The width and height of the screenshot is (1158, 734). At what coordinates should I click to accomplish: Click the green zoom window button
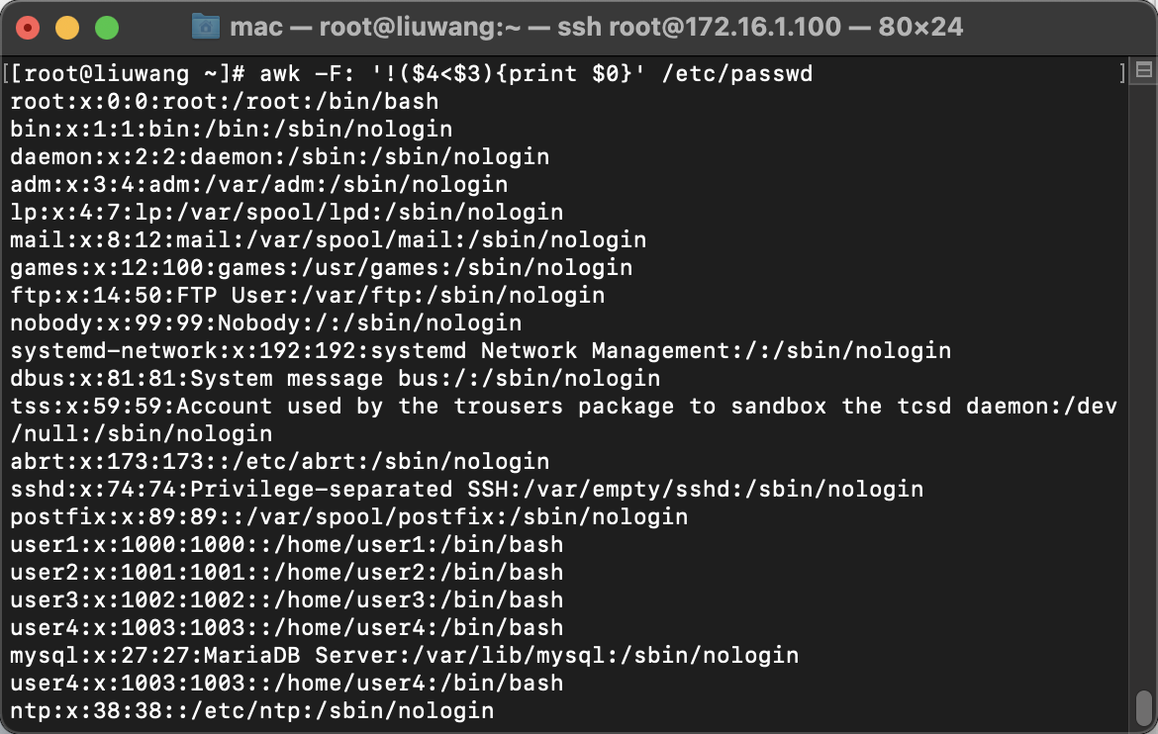(107, 28)
